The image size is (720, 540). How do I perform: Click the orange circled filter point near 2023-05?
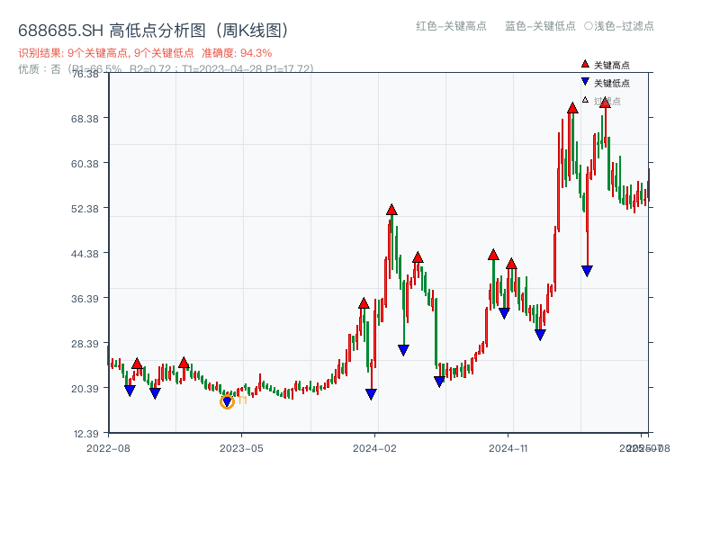click(227, 401)
